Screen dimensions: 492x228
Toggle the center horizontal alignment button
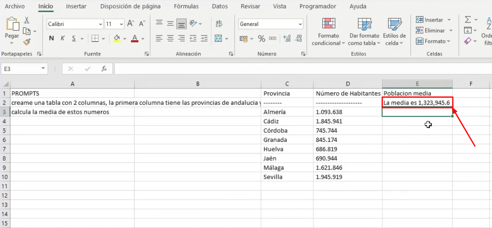click(x=171, y=38)
